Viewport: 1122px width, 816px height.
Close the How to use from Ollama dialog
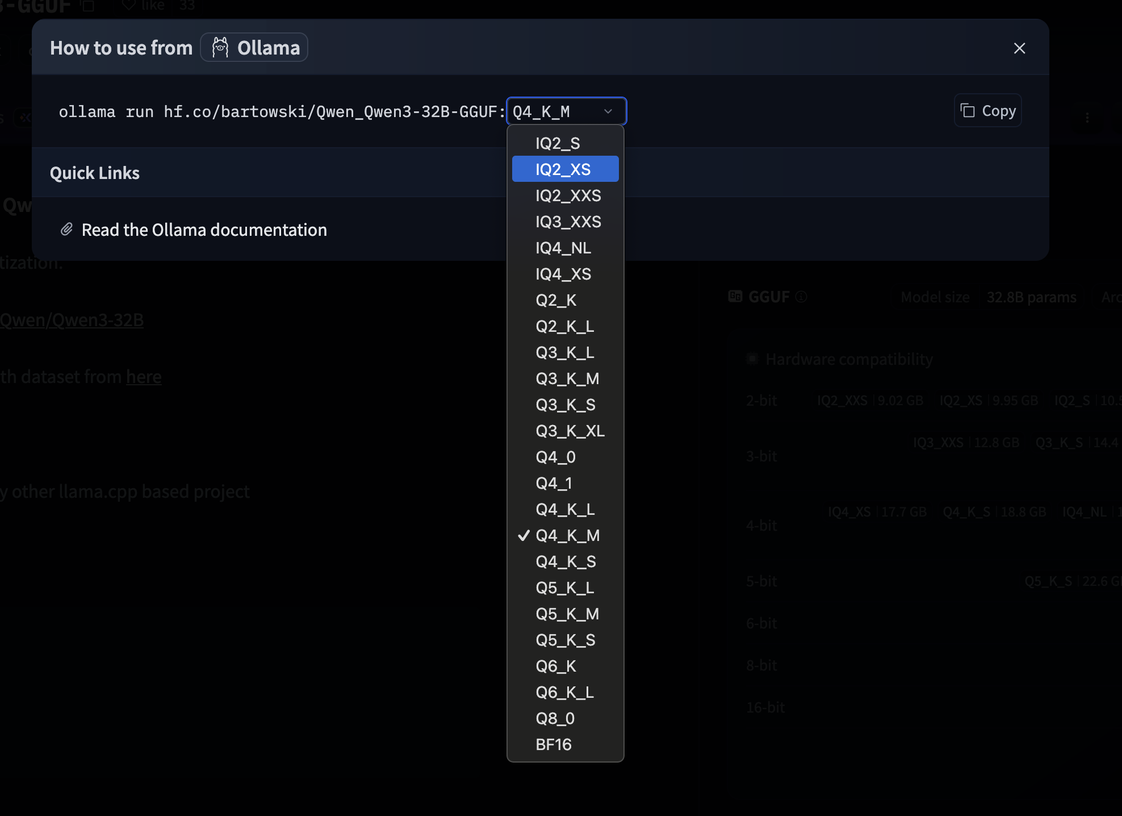[1019, 48]
